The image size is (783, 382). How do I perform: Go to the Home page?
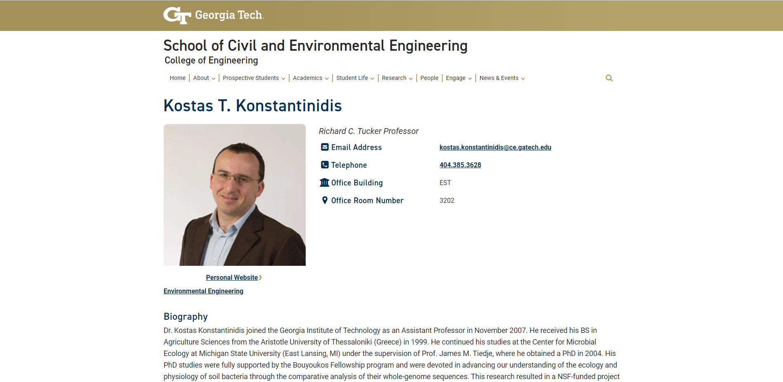point(178,78)
